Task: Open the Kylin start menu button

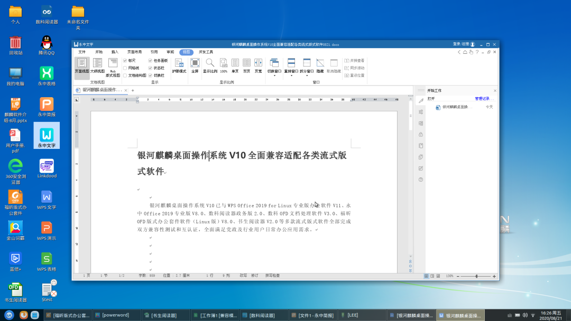Action: point(9,315)
